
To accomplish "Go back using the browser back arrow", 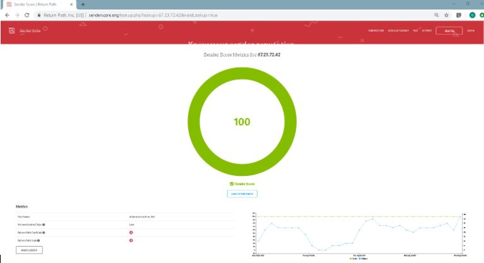I will tap(8, 15).
